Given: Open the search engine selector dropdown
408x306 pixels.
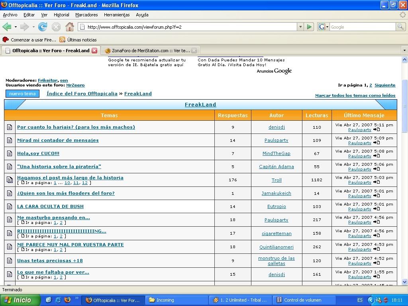Looking at the screenshot, I should tap(324, 27).
